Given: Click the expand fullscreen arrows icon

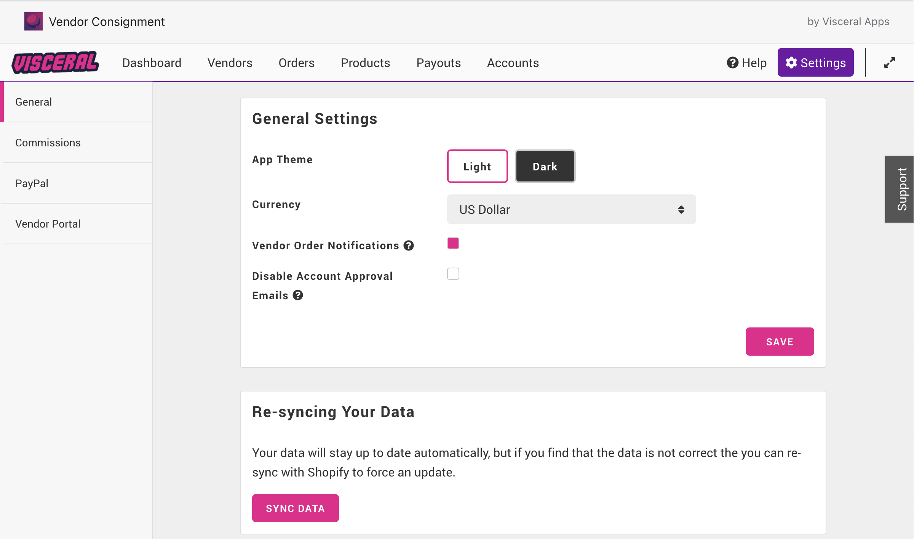Looking at the screenshot, I should click(890, 63).
